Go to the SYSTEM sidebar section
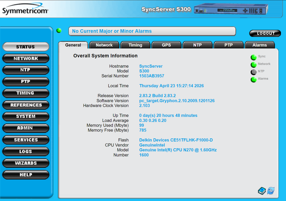This screenshot has height=201, width=286. tap(26, 116)
